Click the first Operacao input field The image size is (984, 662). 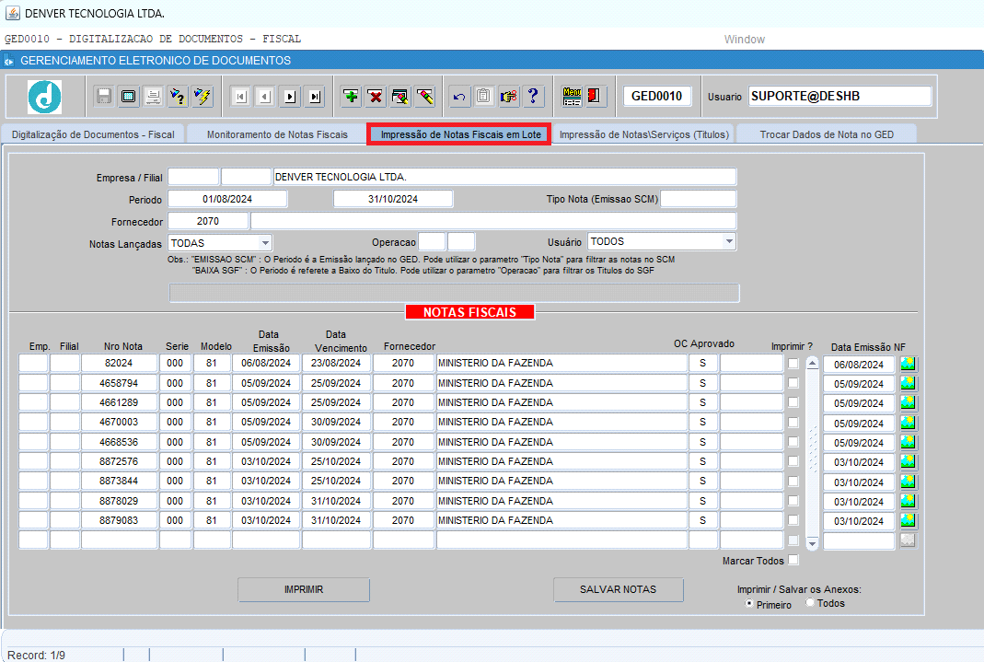coord(432,241)
